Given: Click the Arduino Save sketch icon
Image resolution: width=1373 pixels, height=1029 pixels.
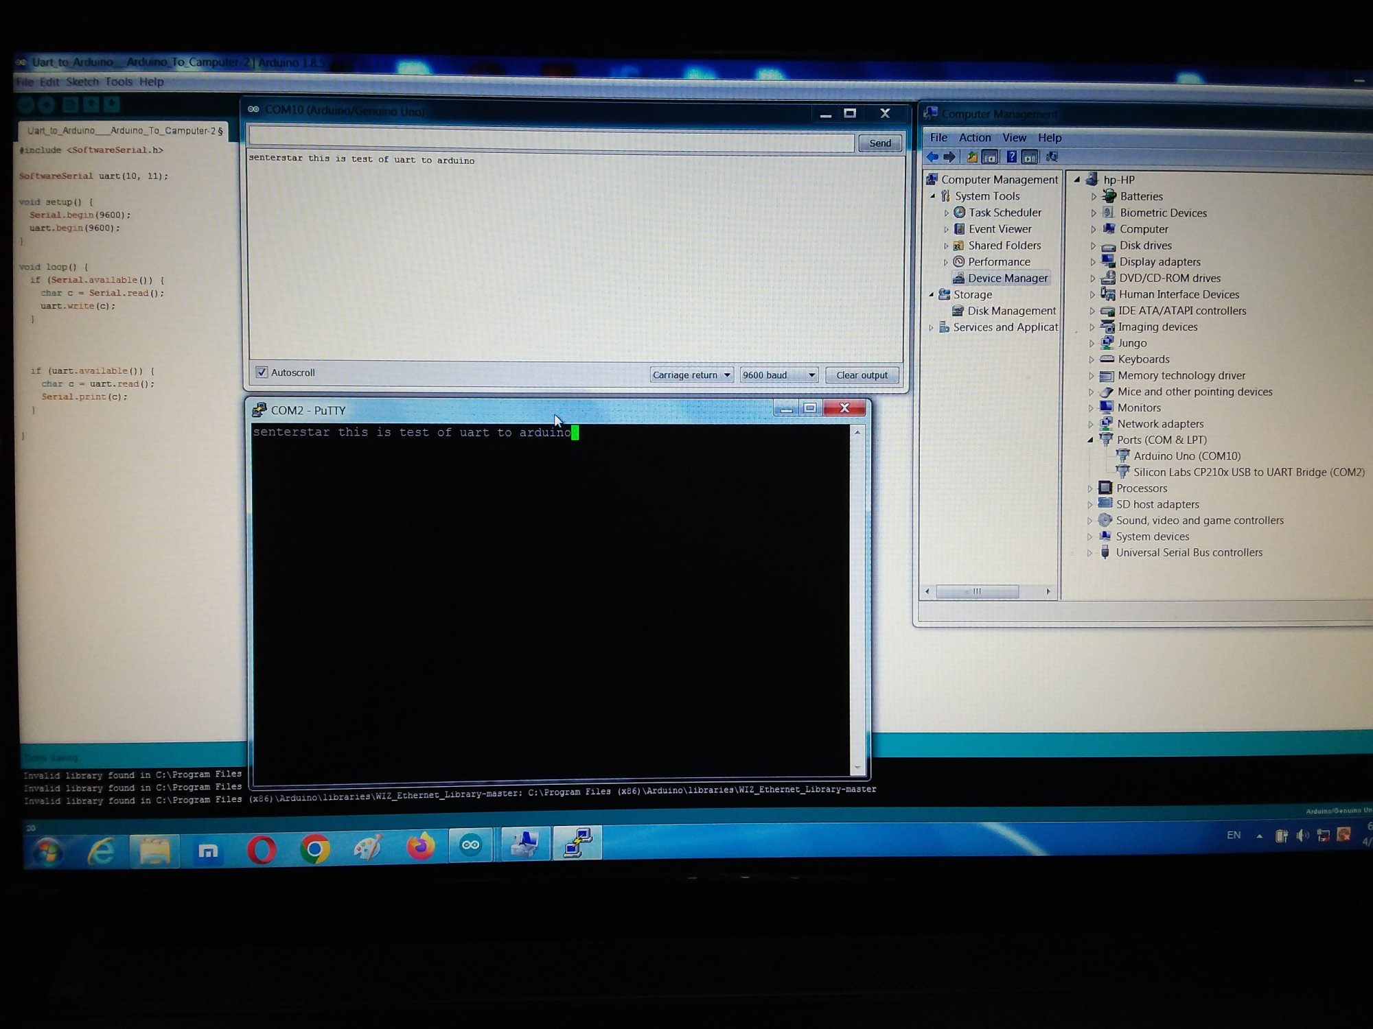Looking at the screenshot, I should coord(112,104).
